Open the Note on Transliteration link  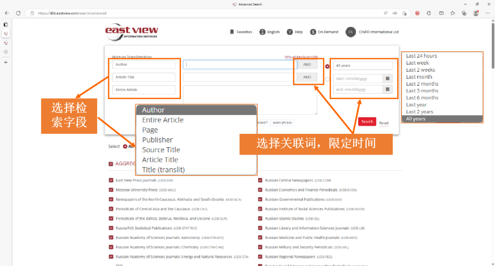tap(132, 57)
